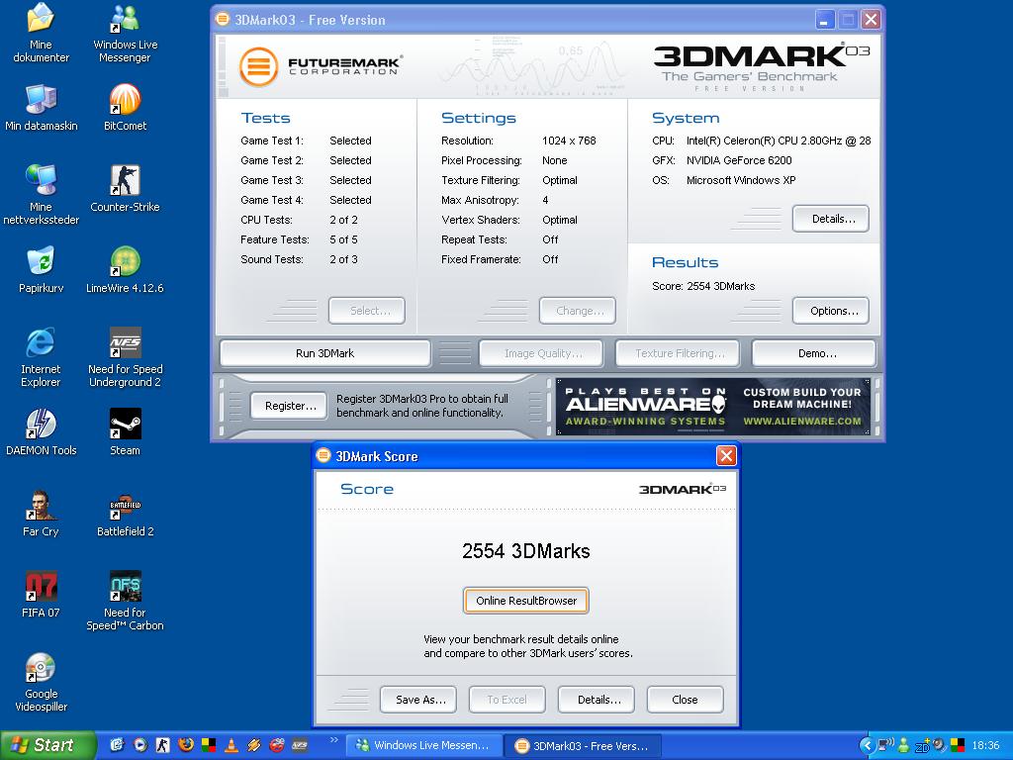The height and width of the screenshot is (760, 1013).
Task: Click the VLC cone icon in Quick Launch
Action: [x=231, y=745]
